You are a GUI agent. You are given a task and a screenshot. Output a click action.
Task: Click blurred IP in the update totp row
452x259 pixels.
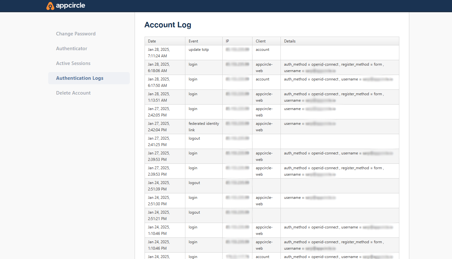click(x=237, y=50)
